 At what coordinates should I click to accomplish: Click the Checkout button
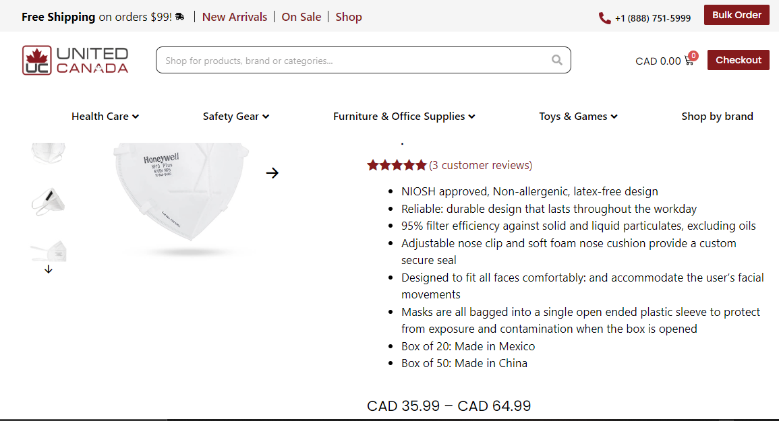(x=739, y=60)
